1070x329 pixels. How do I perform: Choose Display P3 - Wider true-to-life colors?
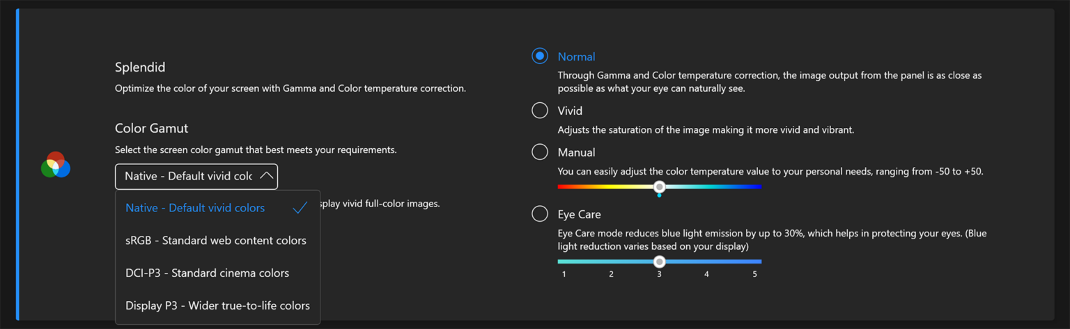[x=217, y=306]
